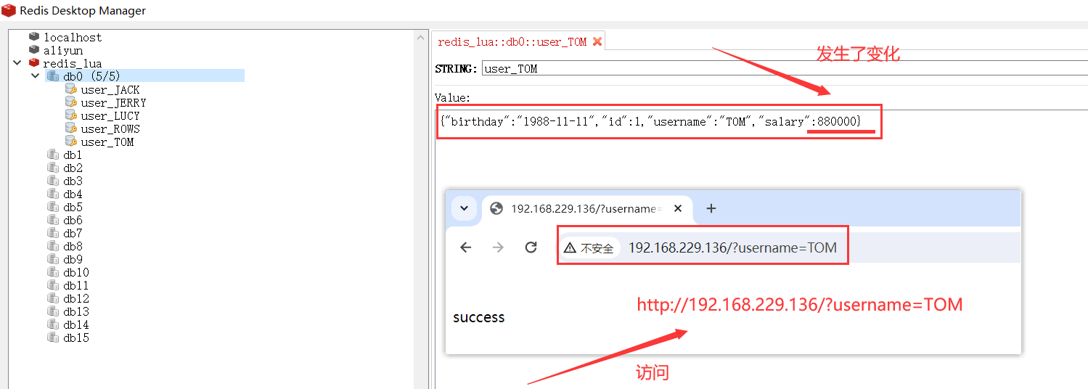
Task: Close the 192.168.229.136 browser tab
Action: pos(678,208)
